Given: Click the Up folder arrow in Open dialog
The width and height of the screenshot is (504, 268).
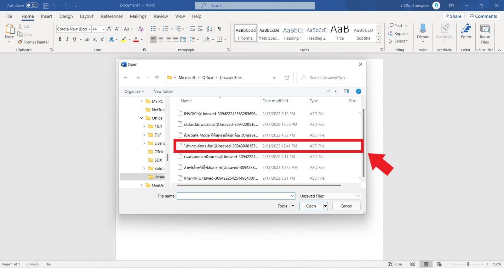Looking at the screenshot, I should tap(157, 78).
